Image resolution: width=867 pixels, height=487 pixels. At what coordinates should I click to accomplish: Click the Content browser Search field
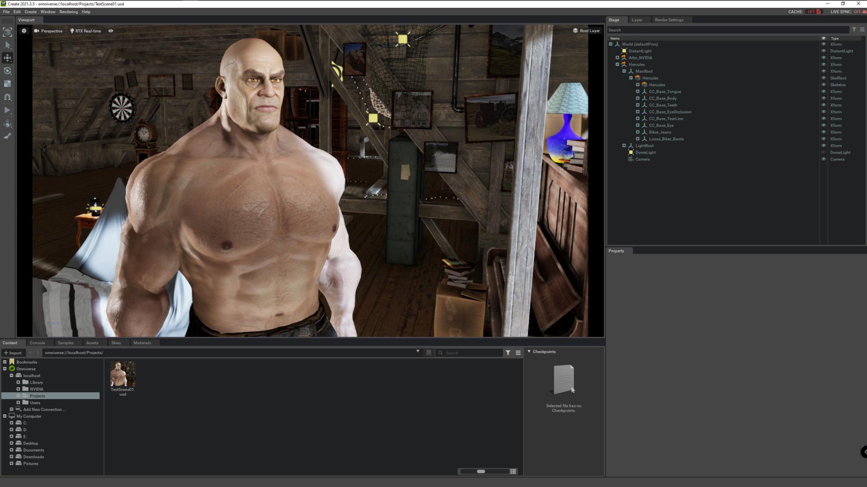[x=469, y=353]
